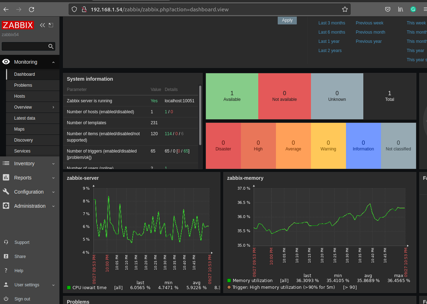
Task: Click the zabbix-memory graph
Action: tap(330, 217)
